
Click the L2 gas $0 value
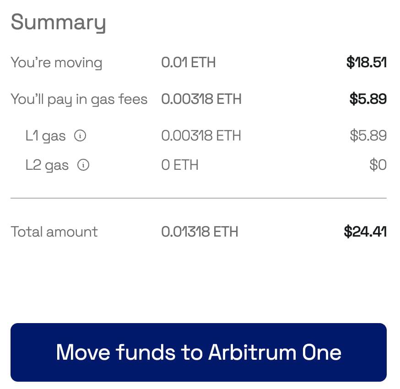click(378, 165)
